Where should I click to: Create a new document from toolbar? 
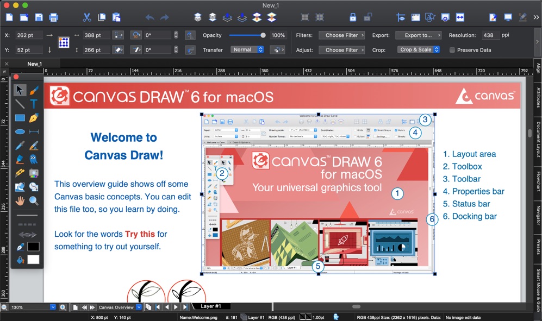pos(9,17)
